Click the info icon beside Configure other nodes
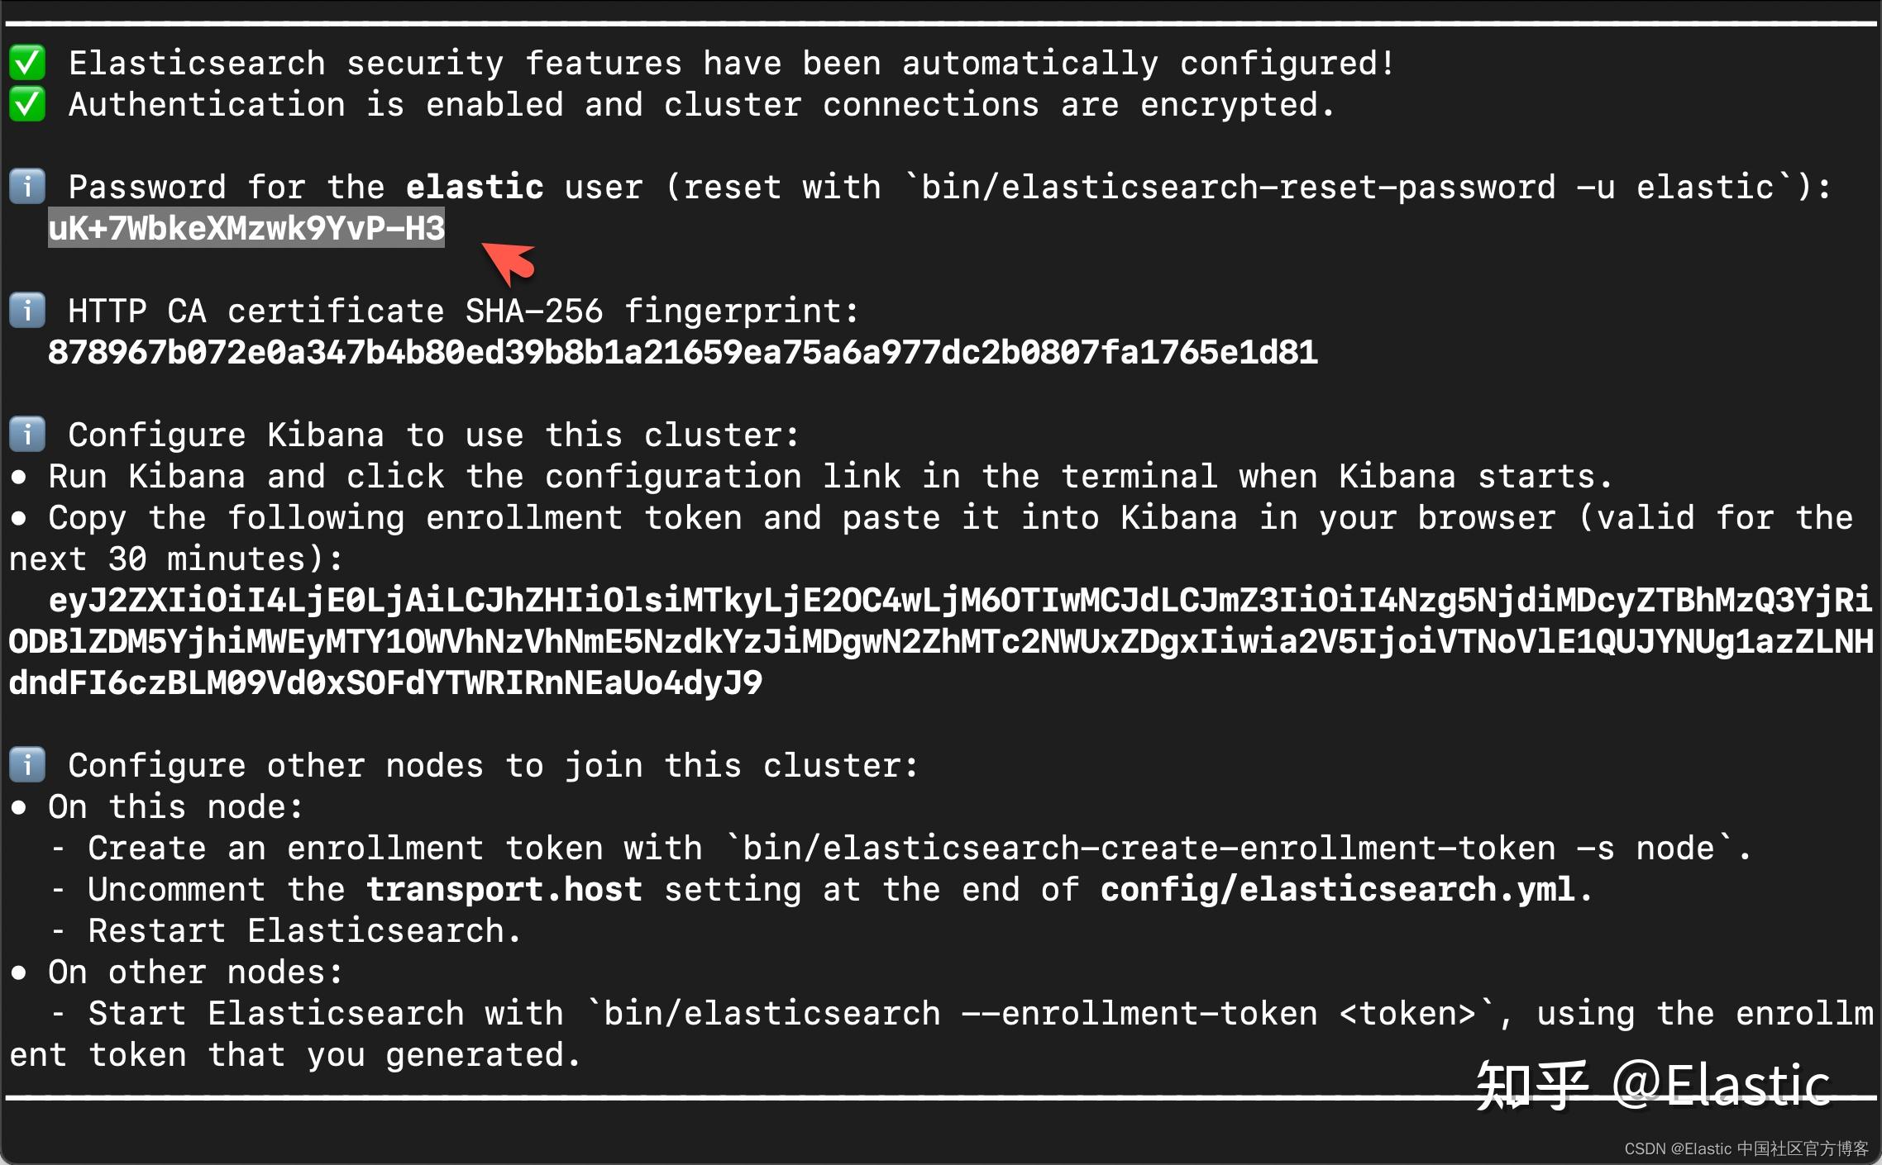 click(27, 765)
